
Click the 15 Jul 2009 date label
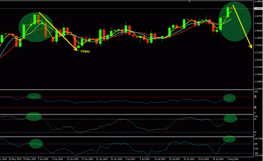click(174, 159)
